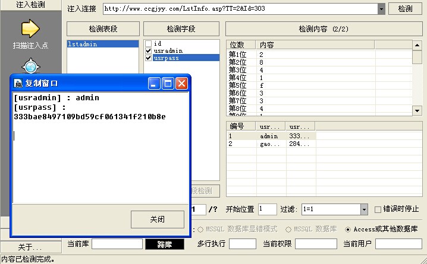Viewport: 427px width, 264px height.
Task: Click the 当前权限 input field
Action: (316, 244)
